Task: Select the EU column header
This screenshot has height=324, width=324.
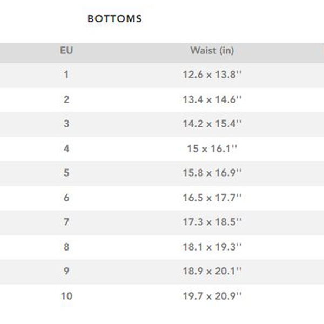Action: (66, 51)
